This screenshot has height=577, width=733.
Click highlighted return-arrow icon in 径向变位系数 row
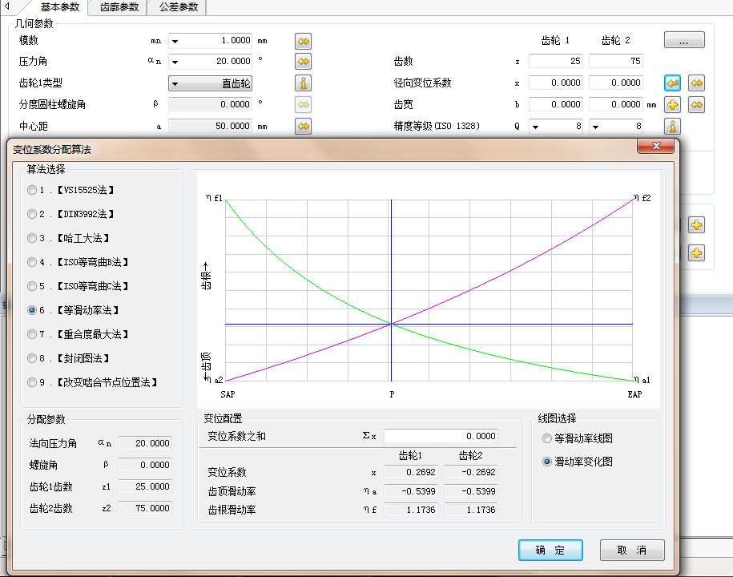673,83
